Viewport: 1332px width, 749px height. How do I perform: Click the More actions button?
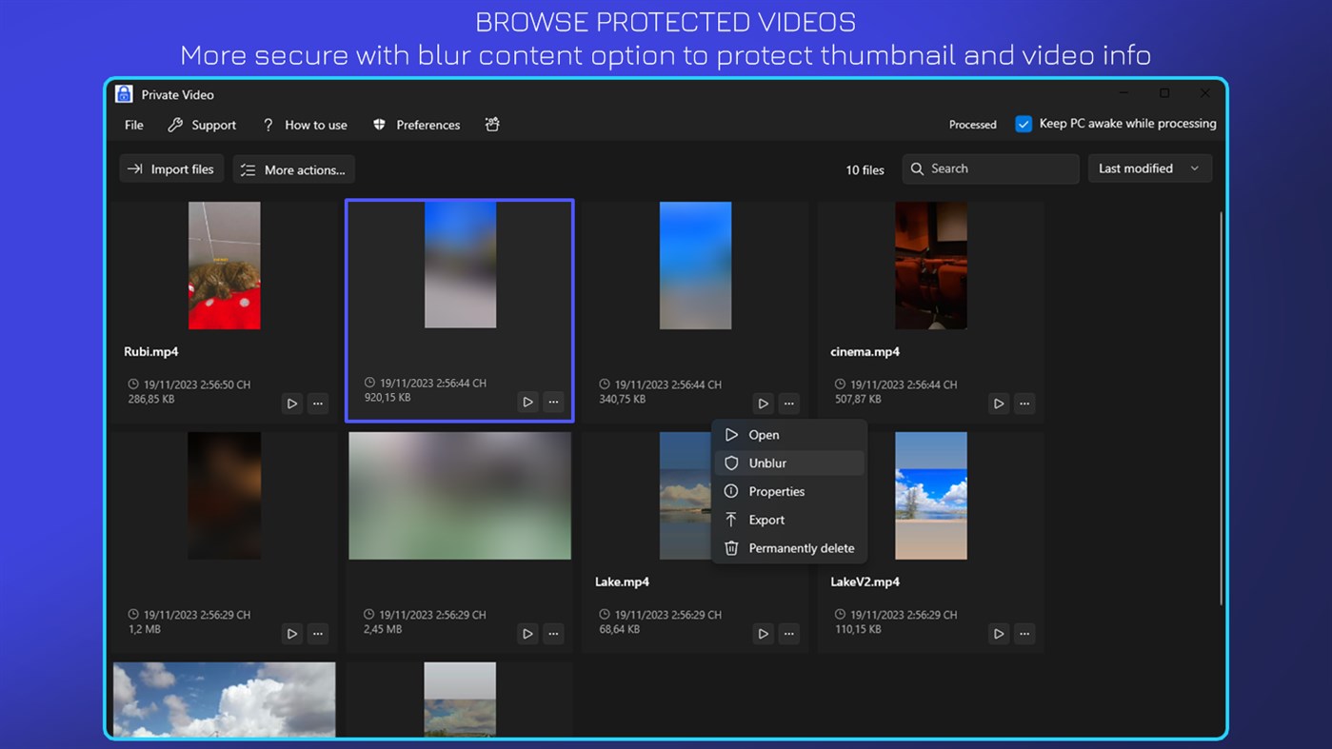293,168
